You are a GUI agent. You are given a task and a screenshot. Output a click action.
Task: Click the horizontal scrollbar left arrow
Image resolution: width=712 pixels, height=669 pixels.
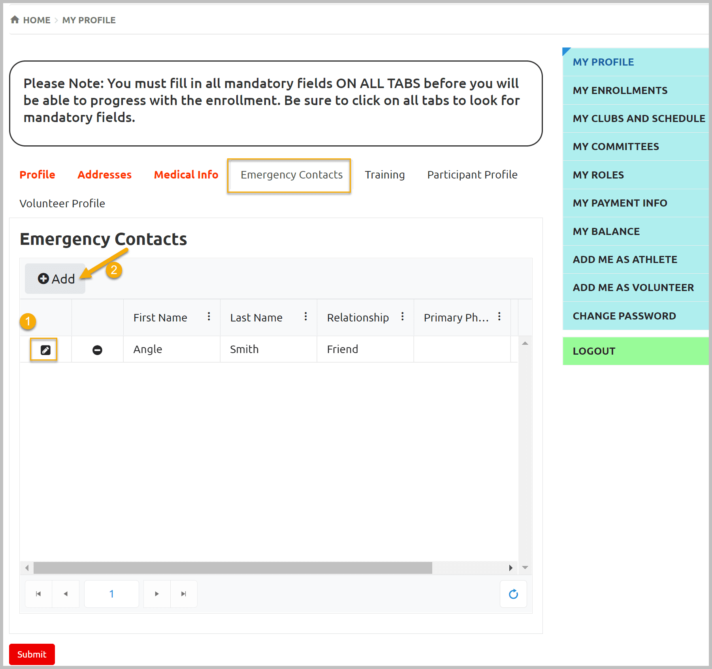27,568
